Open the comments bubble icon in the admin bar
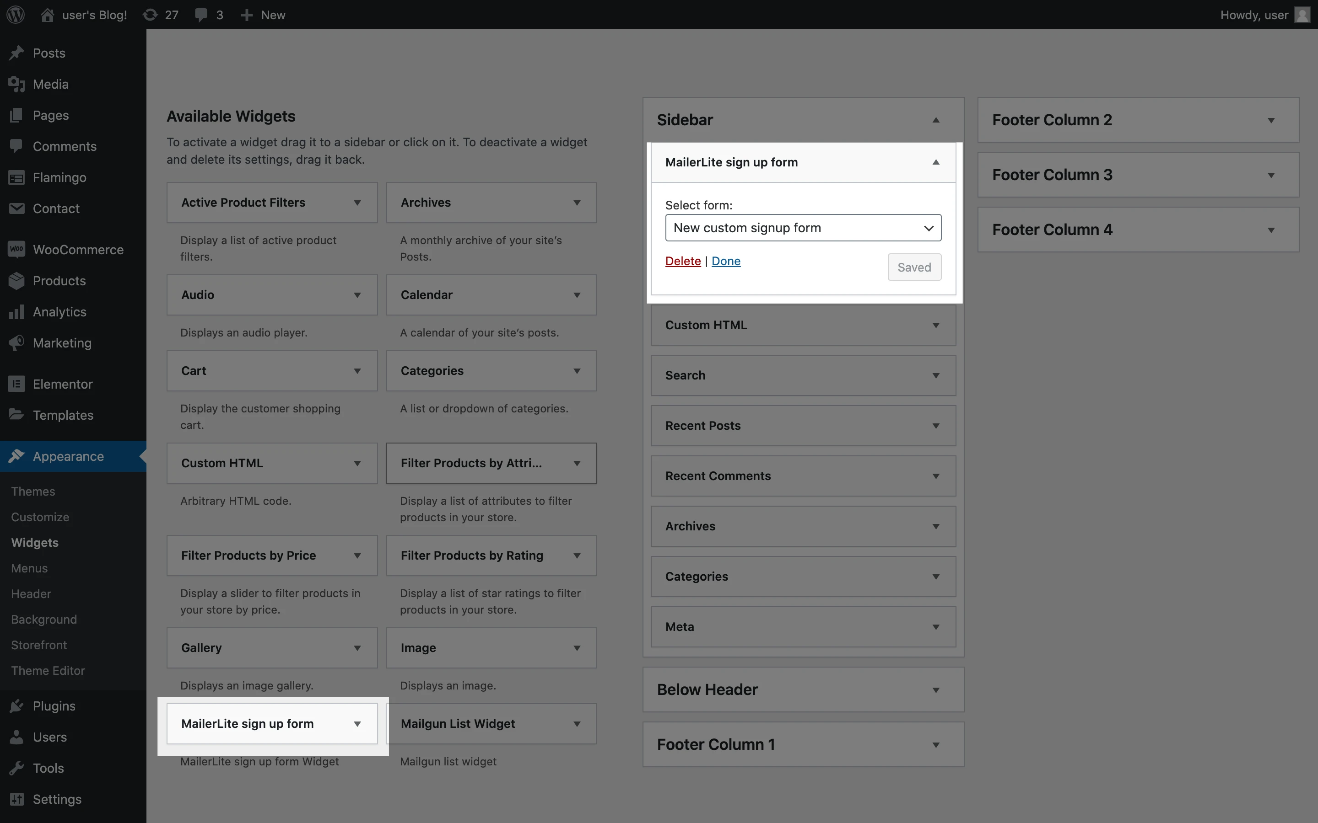Viewport: 1318px width, 823px height. click(x=201, y=15)
